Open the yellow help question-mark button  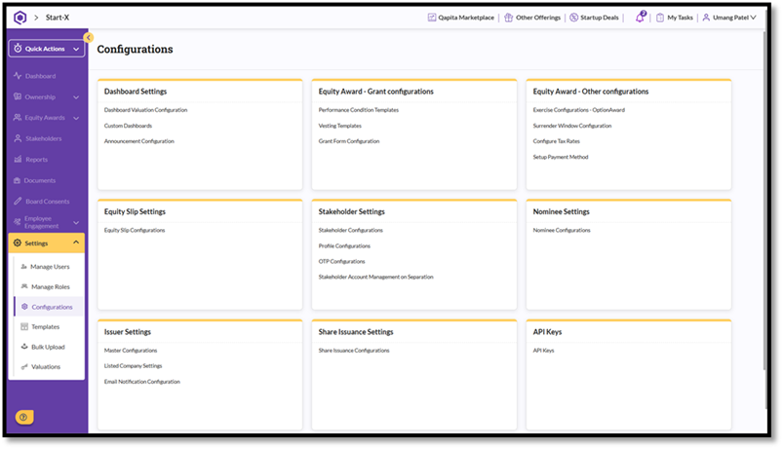[x=23, y=417]
